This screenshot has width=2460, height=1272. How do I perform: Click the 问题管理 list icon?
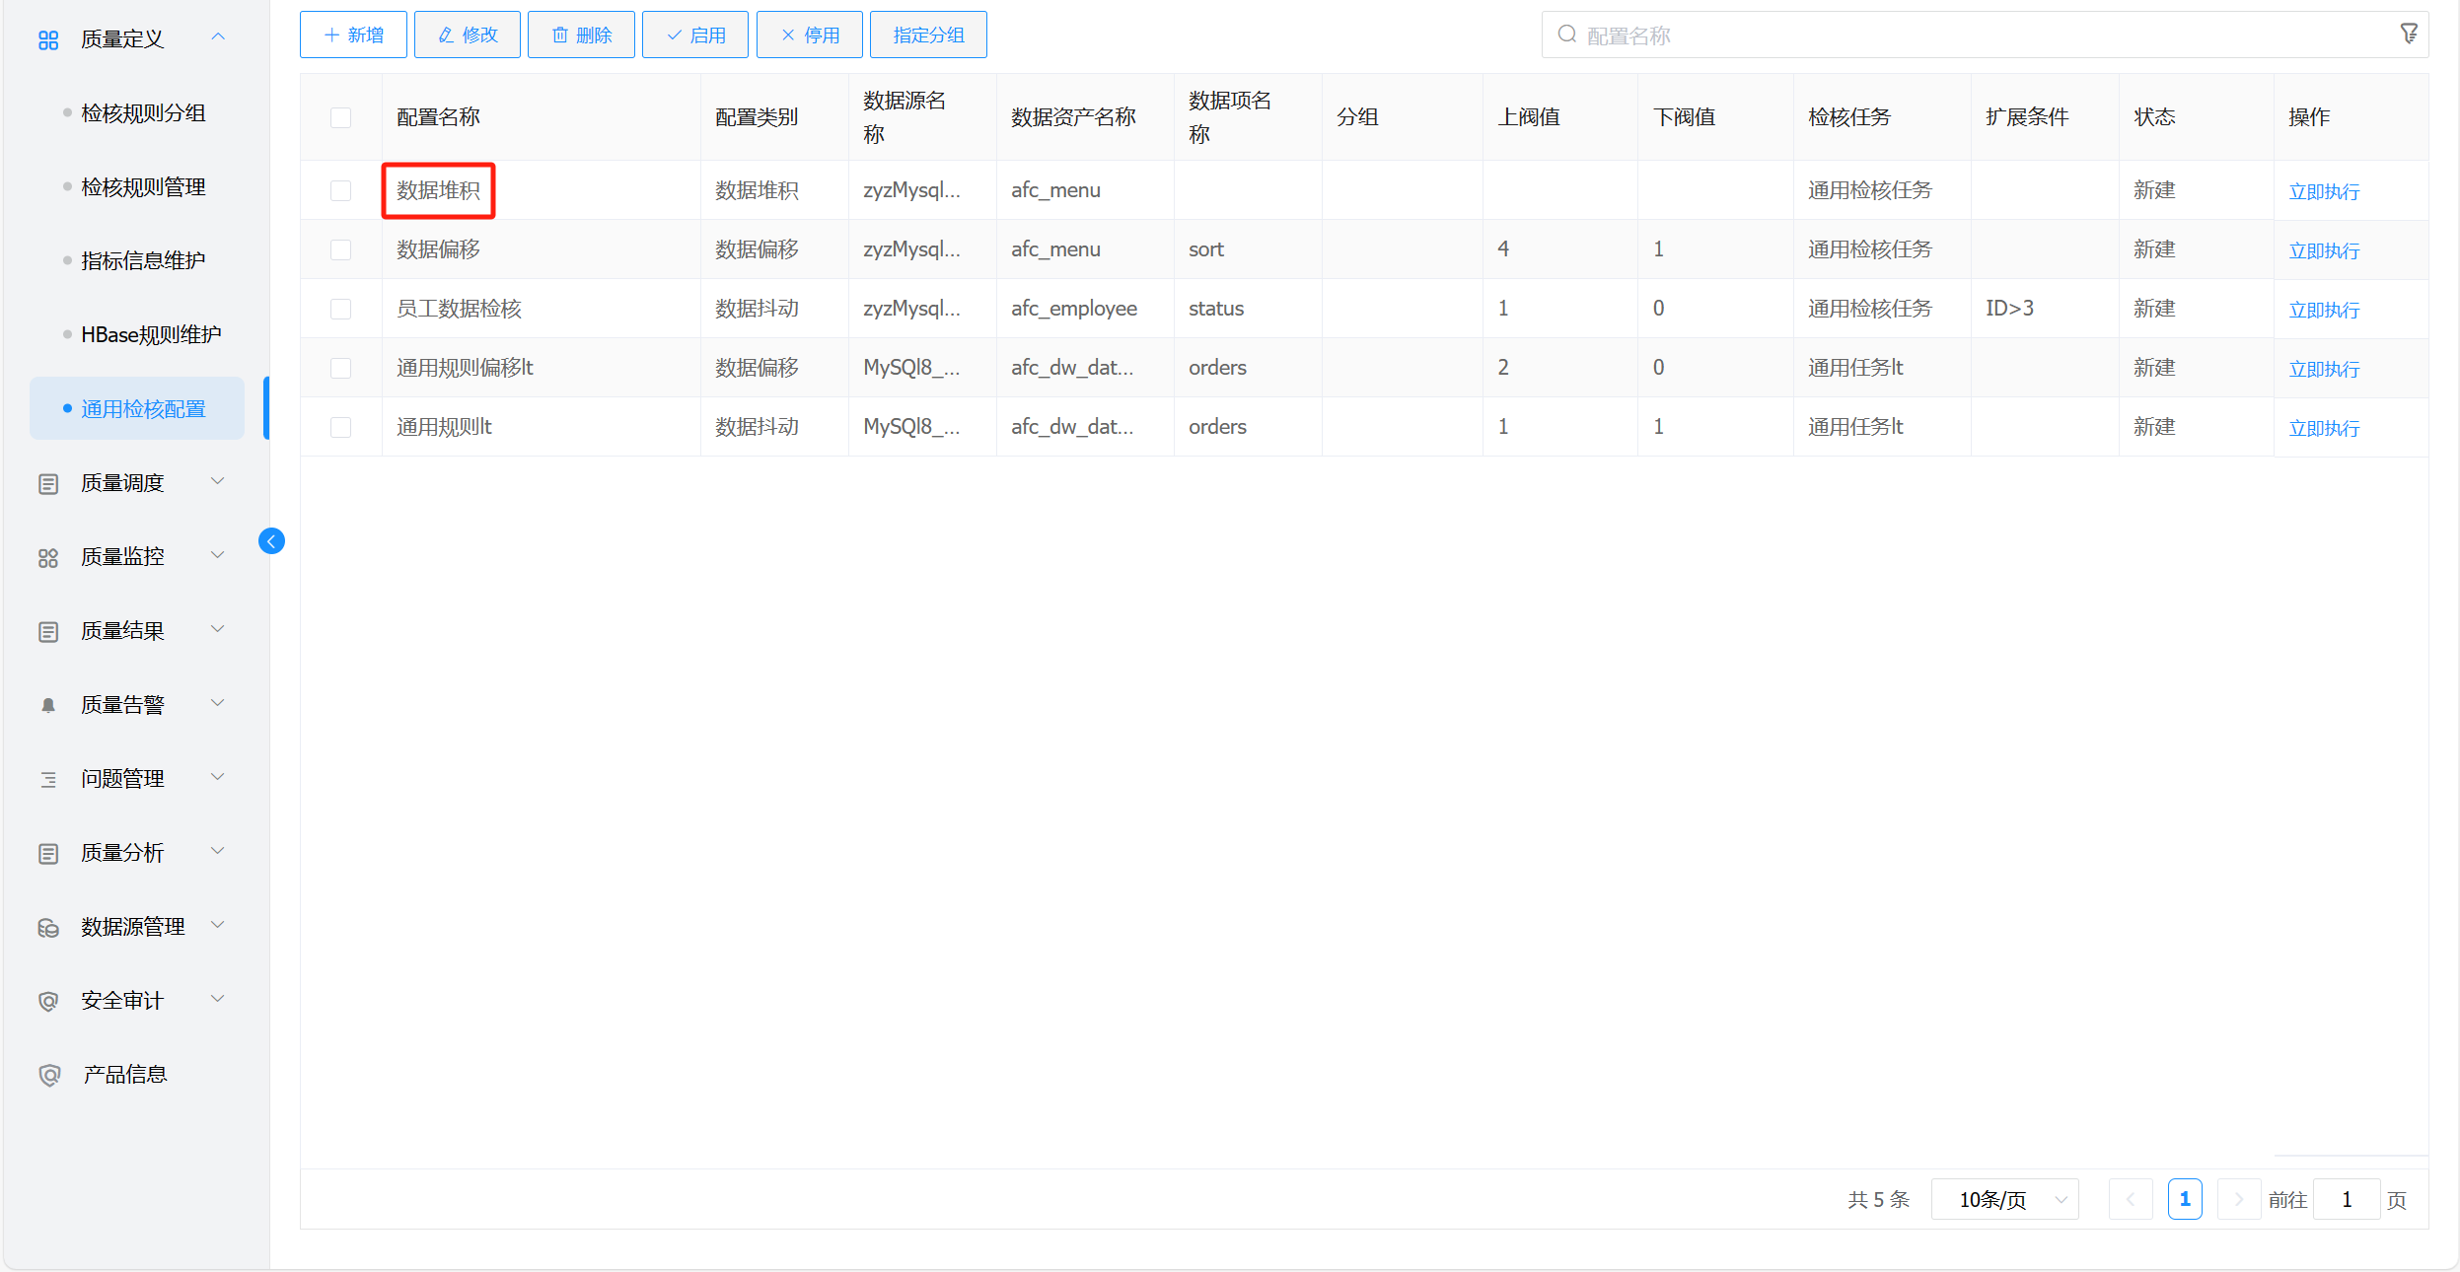[48, 779]
